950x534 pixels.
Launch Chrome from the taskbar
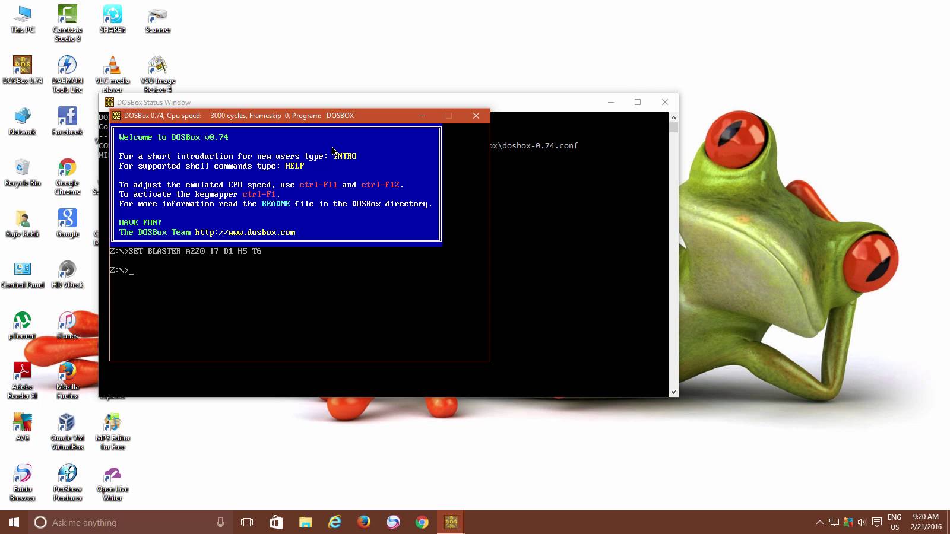point(422,522)
